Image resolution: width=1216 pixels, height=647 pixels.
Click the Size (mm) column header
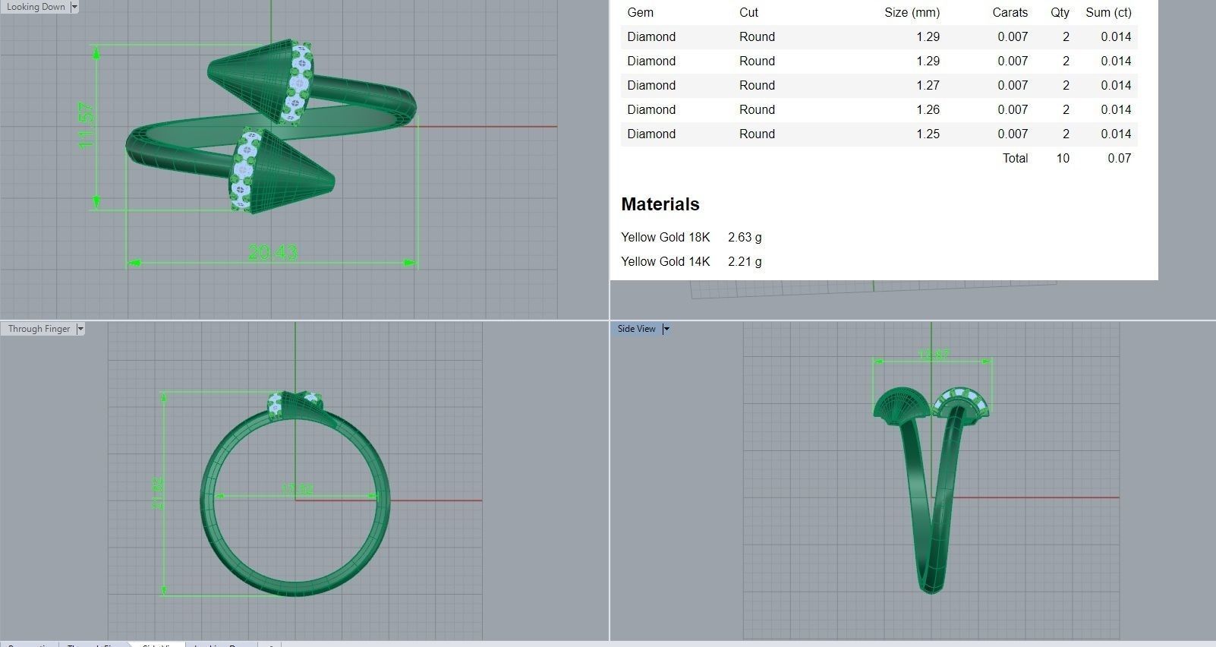[912, 12]
